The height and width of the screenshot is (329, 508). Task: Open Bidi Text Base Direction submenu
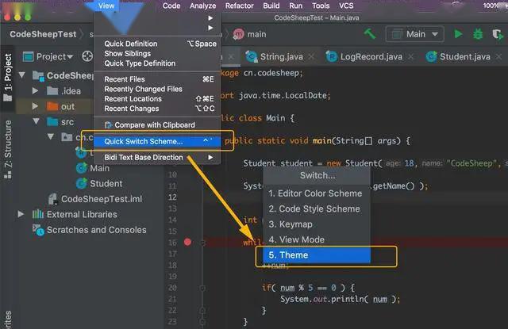(x=157, y=157)
